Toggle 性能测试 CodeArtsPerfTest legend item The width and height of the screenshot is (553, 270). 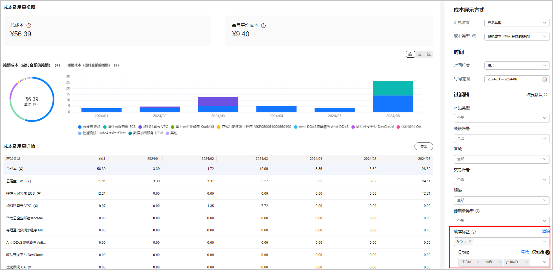102,133
